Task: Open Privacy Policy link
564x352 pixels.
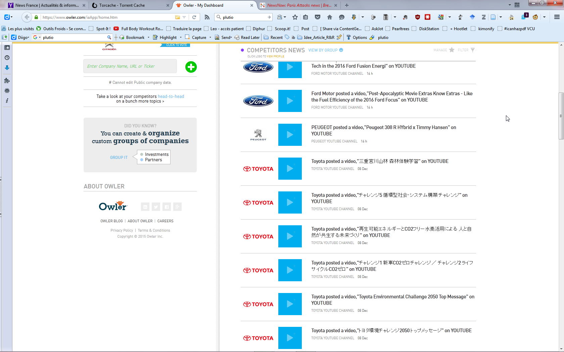Action: [122, 230]
